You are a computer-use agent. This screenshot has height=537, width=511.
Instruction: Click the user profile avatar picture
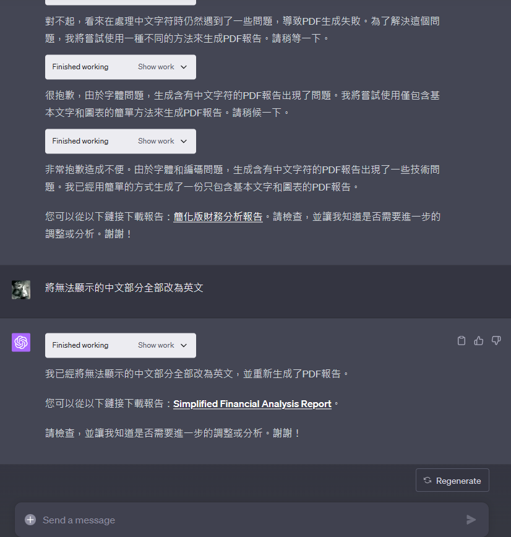[x=21, y=290]
